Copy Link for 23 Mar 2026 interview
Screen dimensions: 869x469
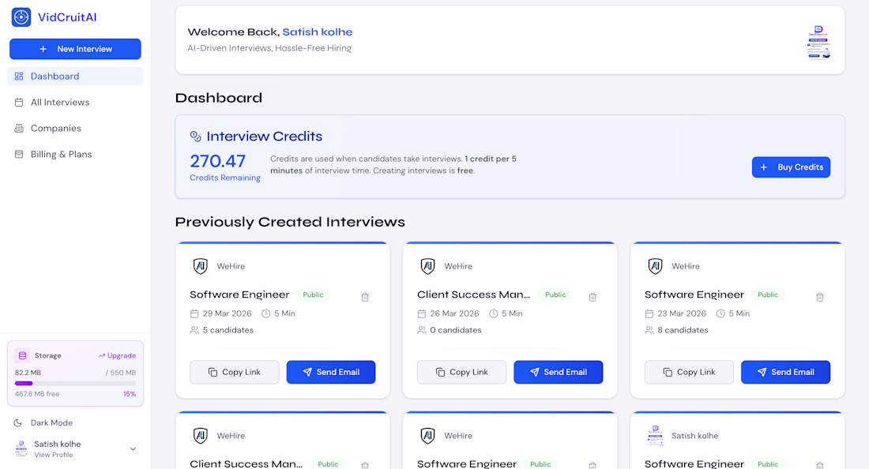click(x=689, y=372)
